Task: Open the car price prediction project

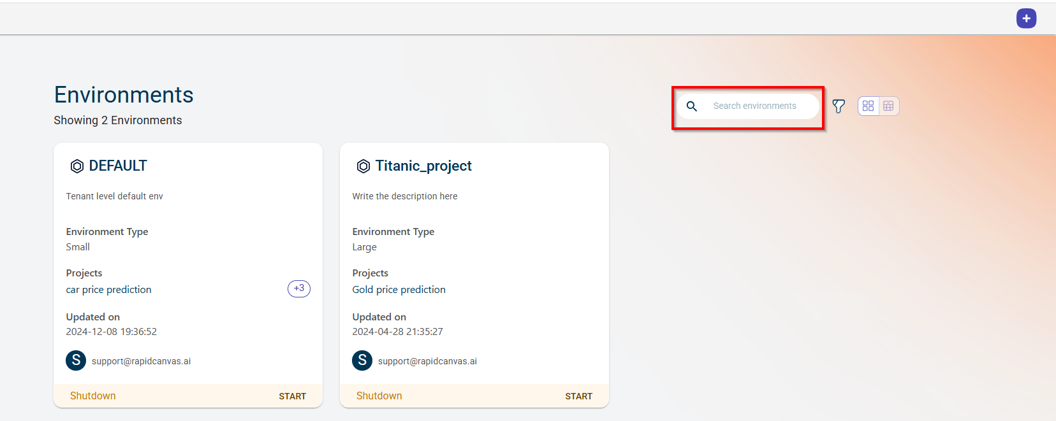Action: click(x=109, y=290)
